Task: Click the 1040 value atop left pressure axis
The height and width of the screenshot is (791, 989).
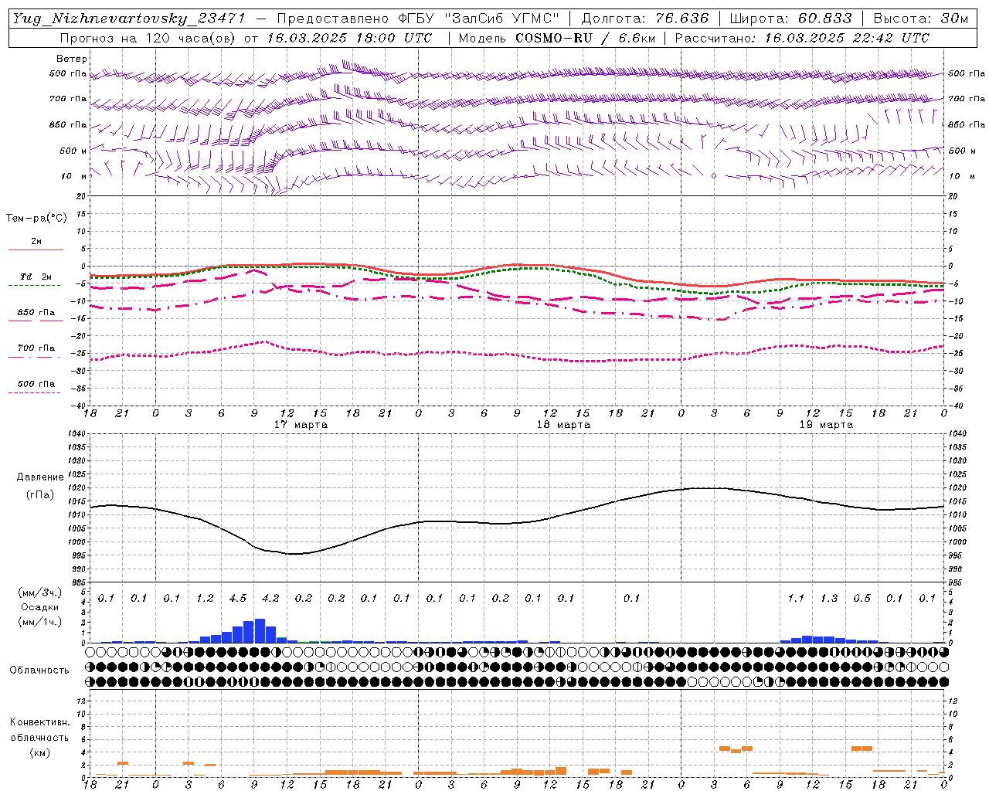Action: coord(76,434)
